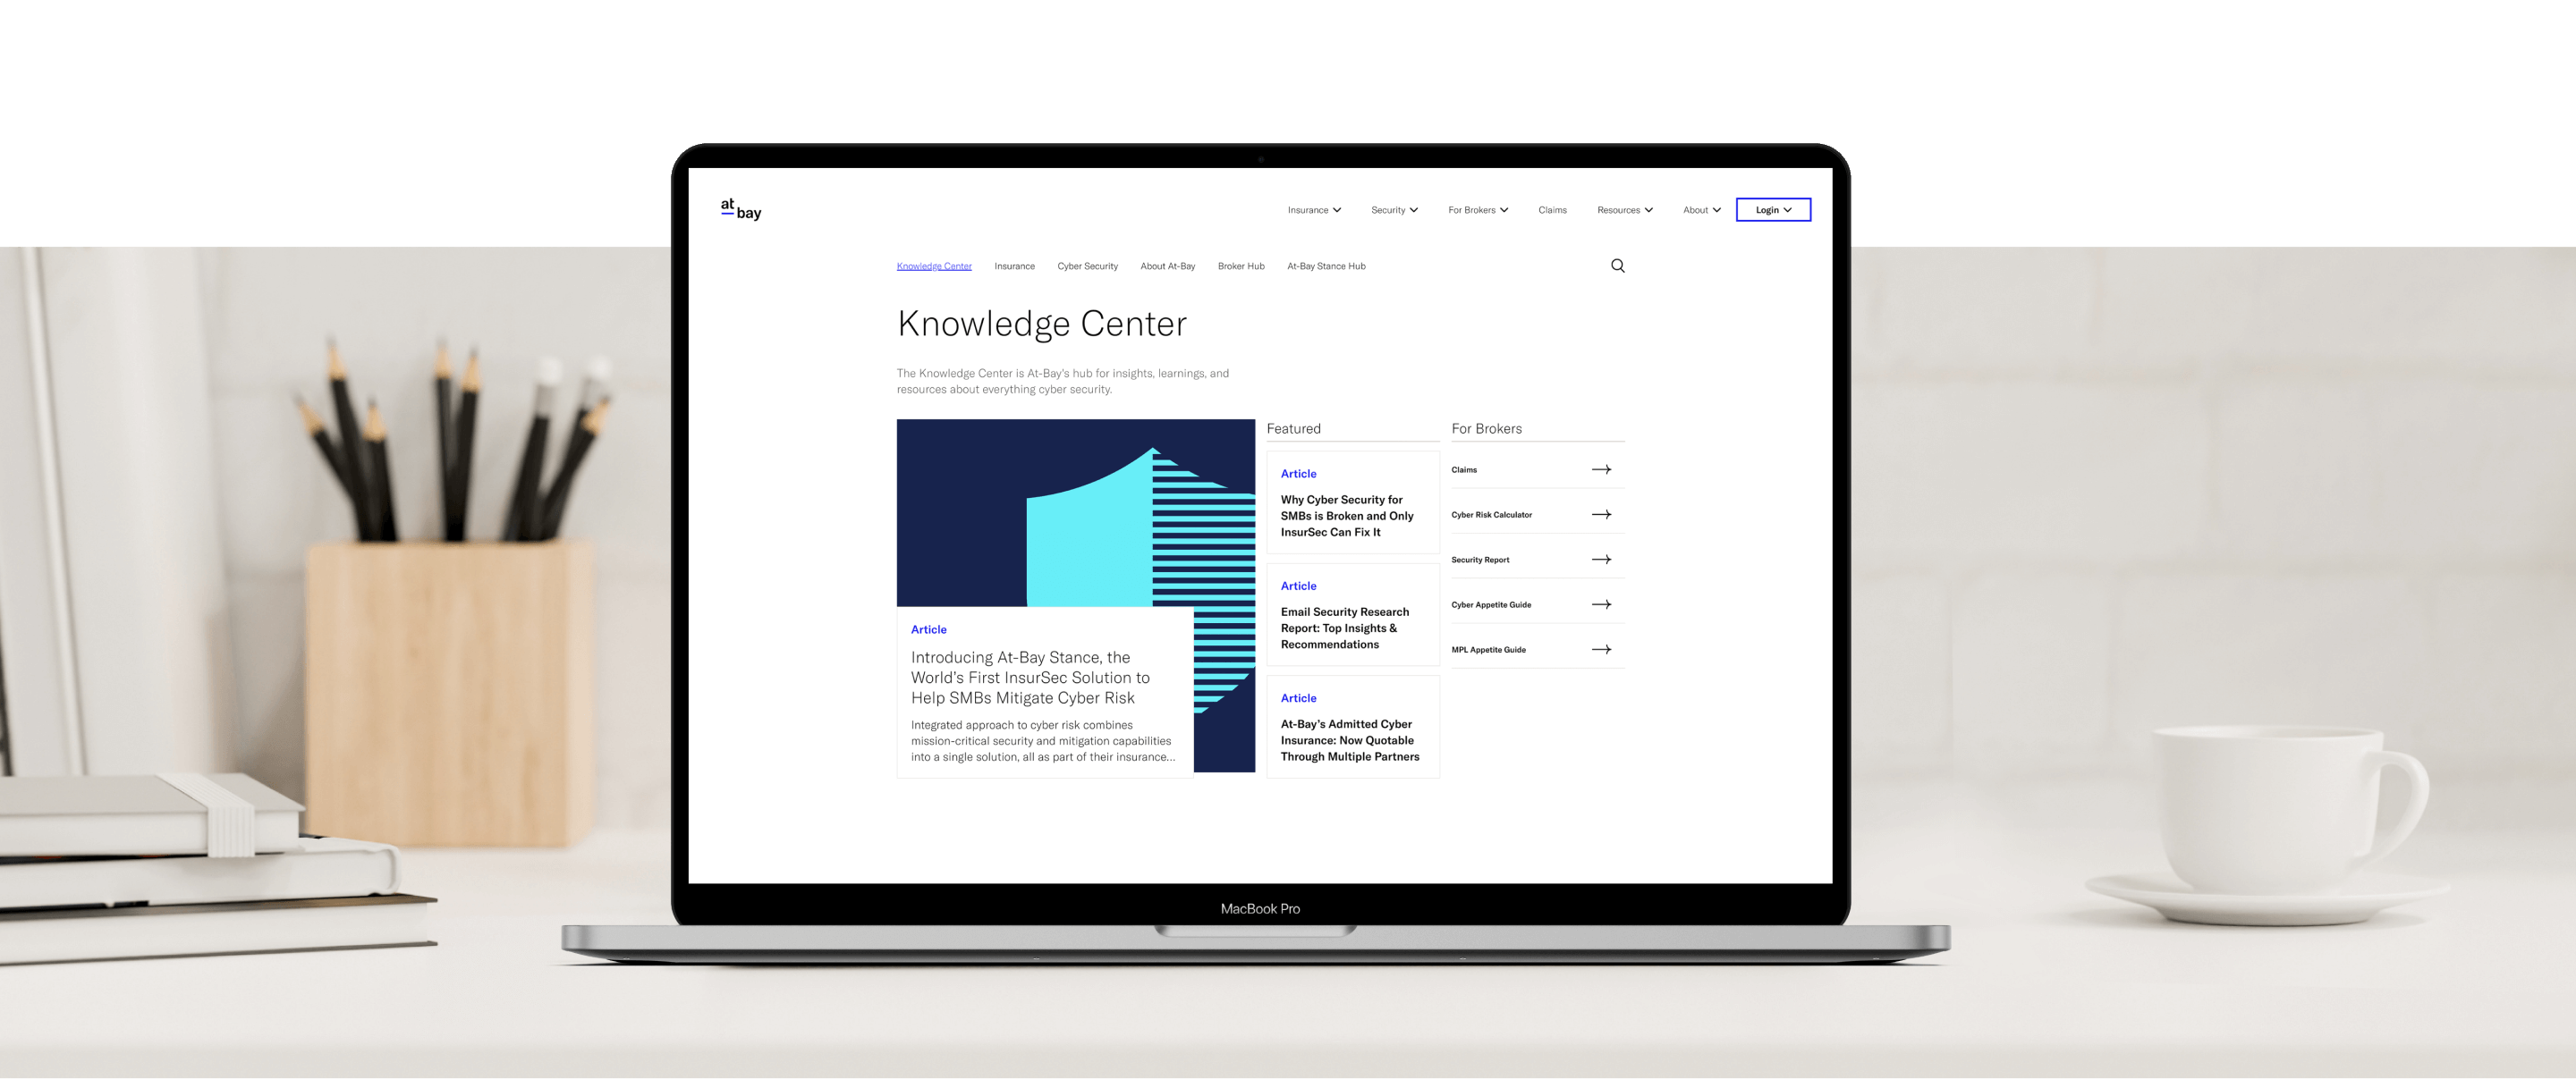Open the Insurance dropdown menu
2576x1079 pixels.
click(1313, 208)
